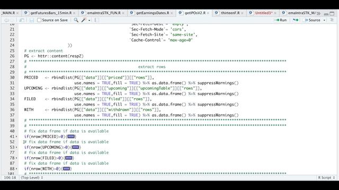Unfold the collapsed FILED block badge
The height and width of the screenshot is (190, 339).
tap(68, 158)
